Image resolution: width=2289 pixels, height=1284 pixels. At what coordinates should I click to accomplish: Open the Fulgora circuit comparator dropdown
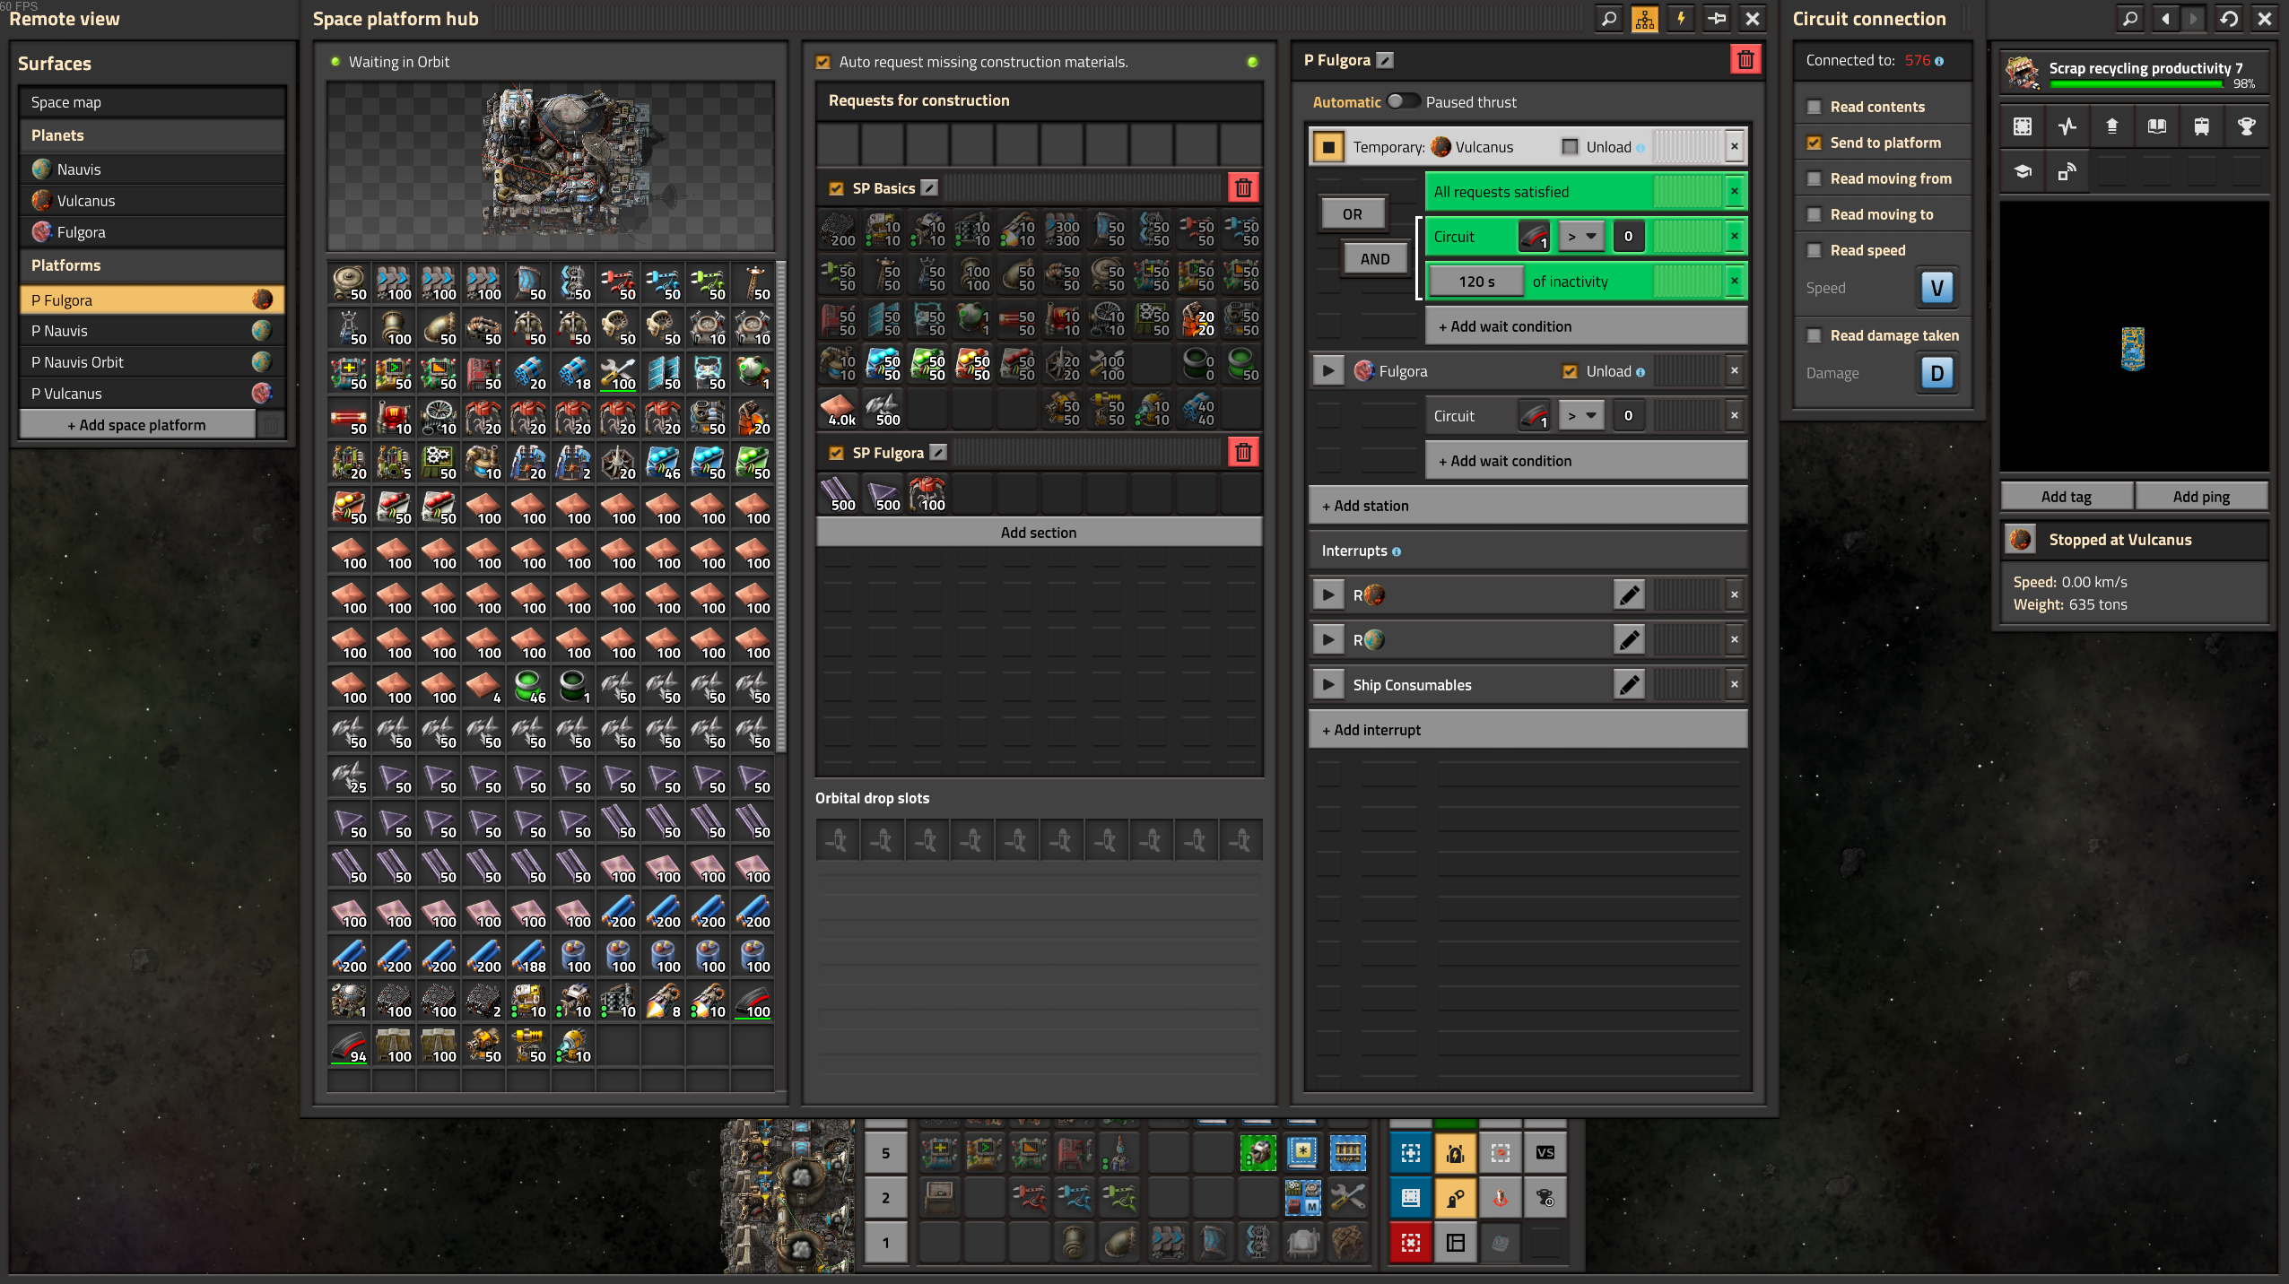coord(1580,416)
